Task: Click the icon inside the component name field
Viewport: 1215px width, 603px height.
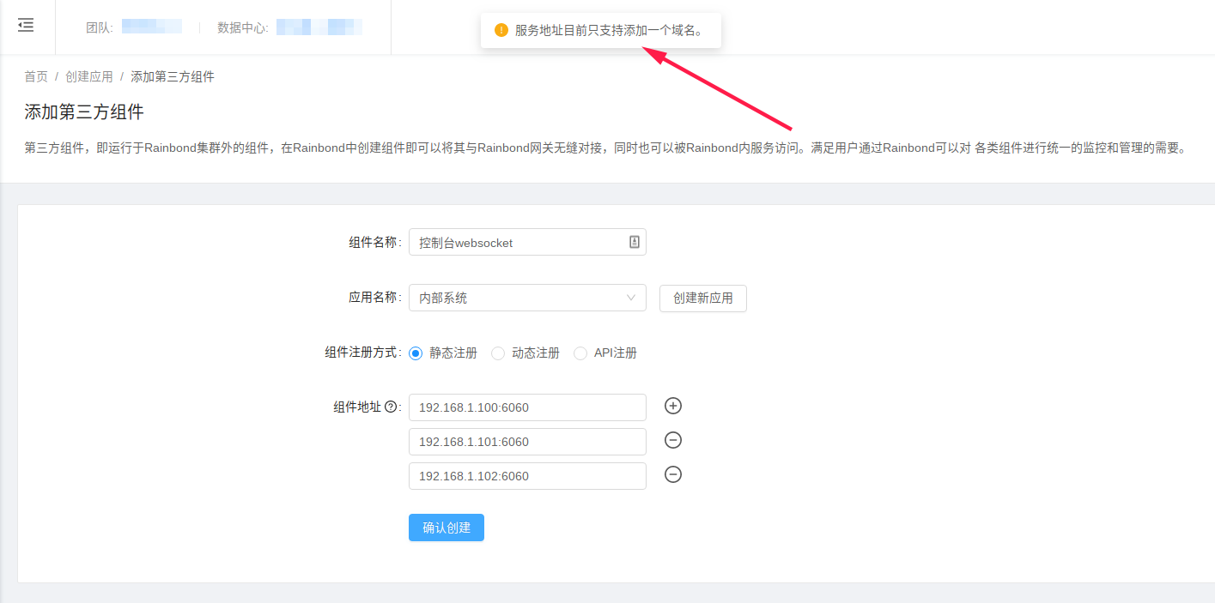Action: coord(635,242)
